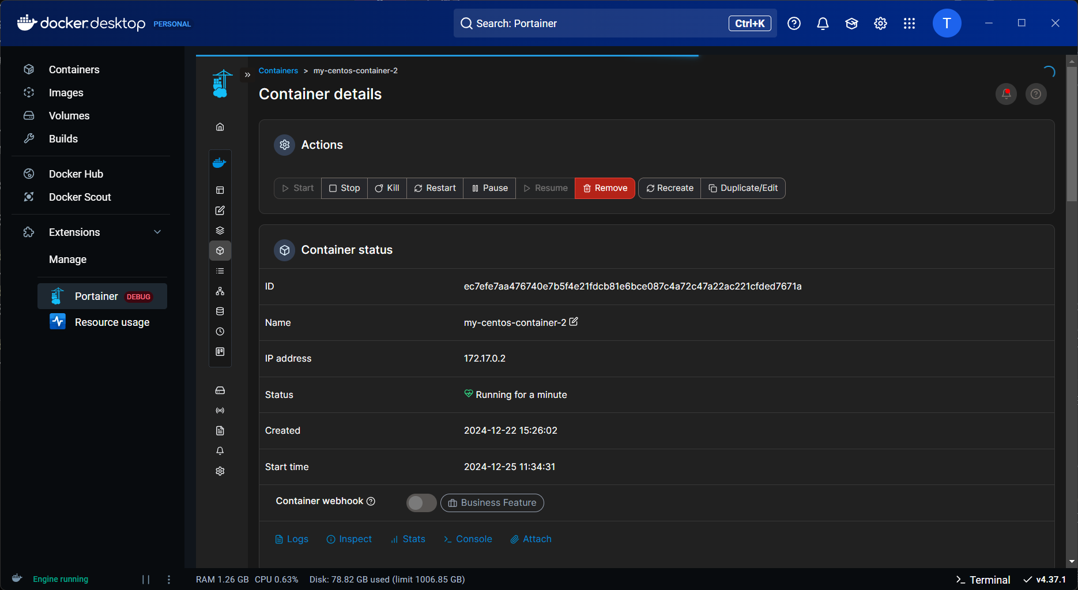Open the Portainer dashboard layout icon

pos(220,190)
